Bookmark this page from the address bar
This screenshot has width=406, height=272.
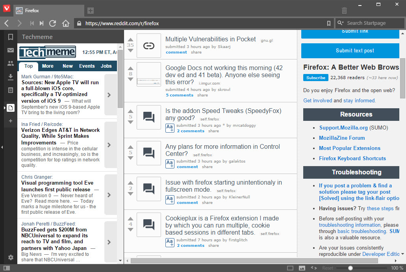[328, 23]
